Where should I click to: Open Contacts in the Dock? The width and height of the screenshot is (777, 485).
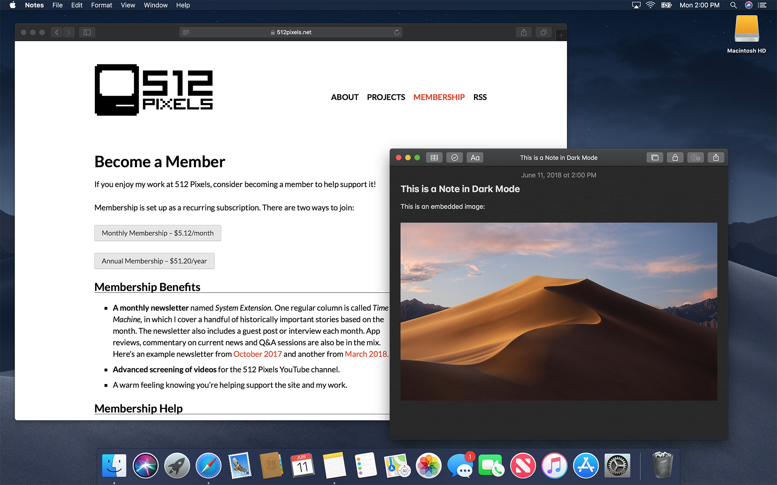pyautogui.click(x=271, y=465)
